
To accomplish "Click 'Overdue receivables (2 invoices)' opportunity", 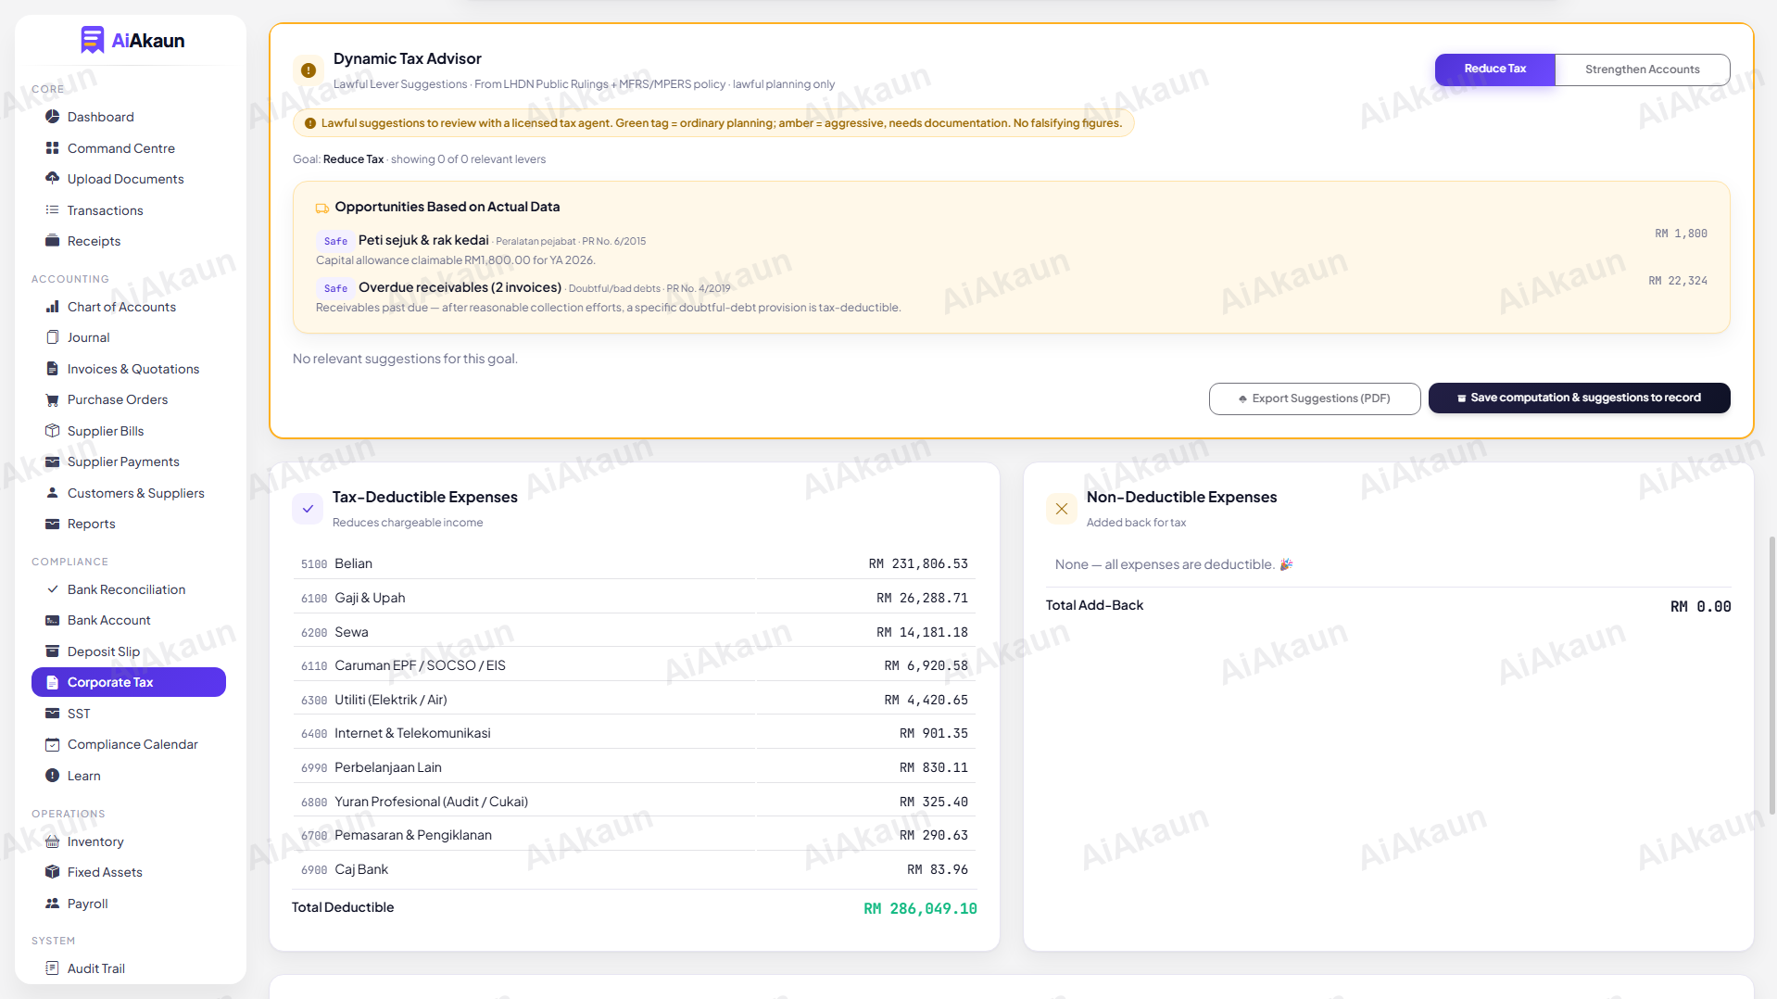I will (1011, 297).
